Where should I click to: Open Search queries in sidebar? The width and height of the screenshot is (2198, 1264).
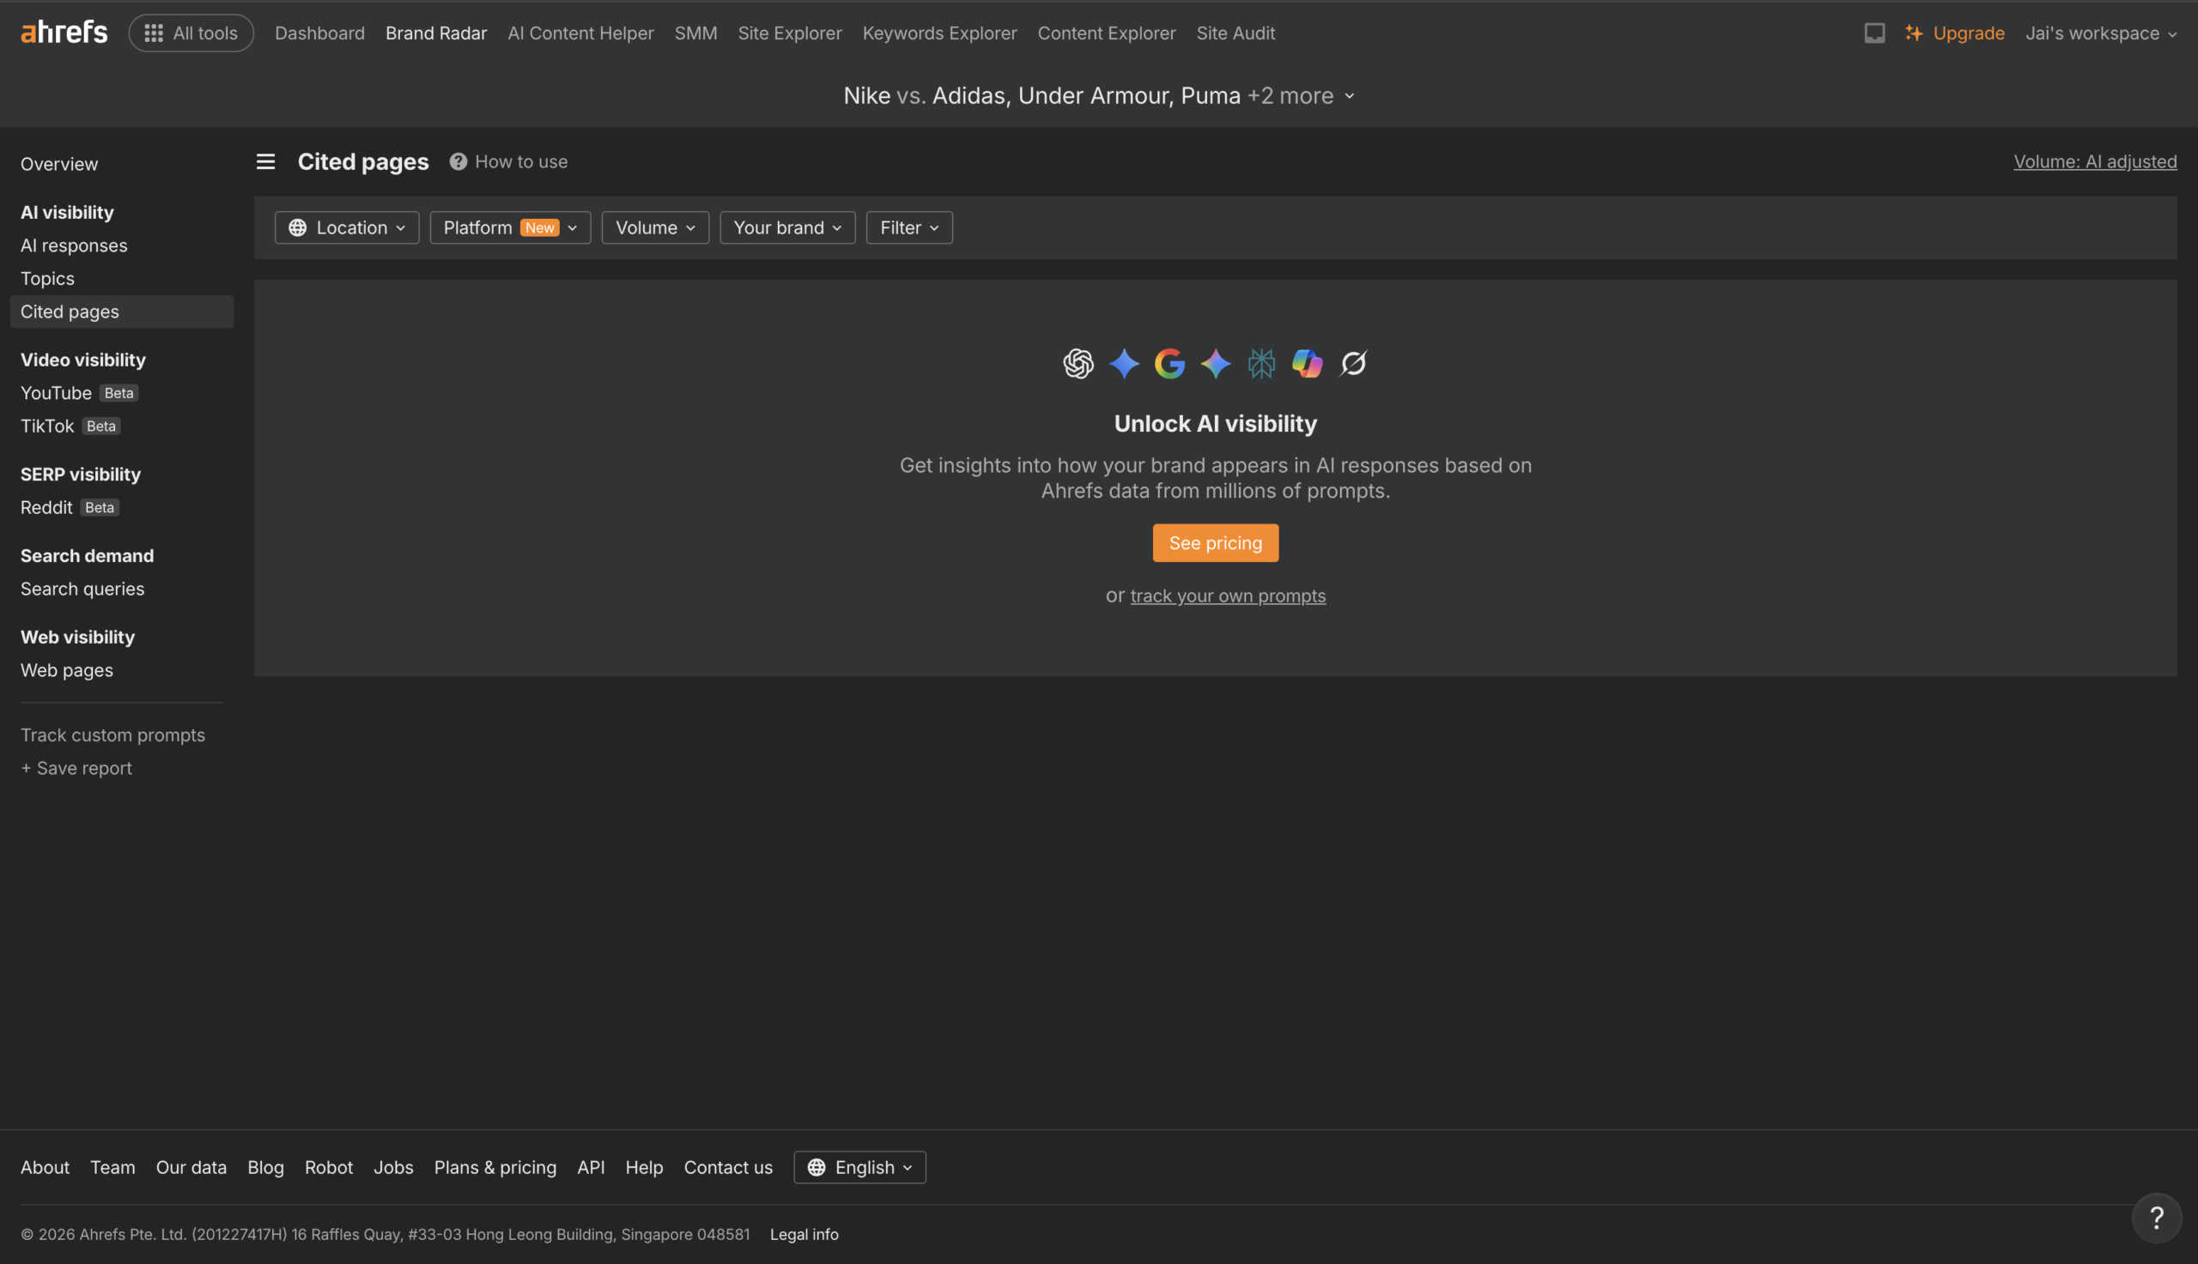pyautogui.click(x=82, y=590)
